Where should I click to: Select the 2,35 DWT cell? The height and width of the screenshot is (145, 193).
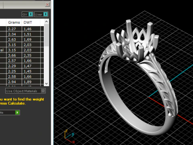pos(31,55)
